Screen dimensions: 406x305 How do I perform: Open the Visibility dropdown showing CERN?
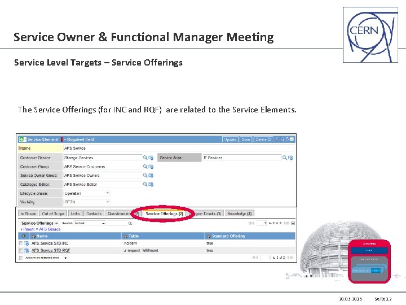tap(87, 202)
